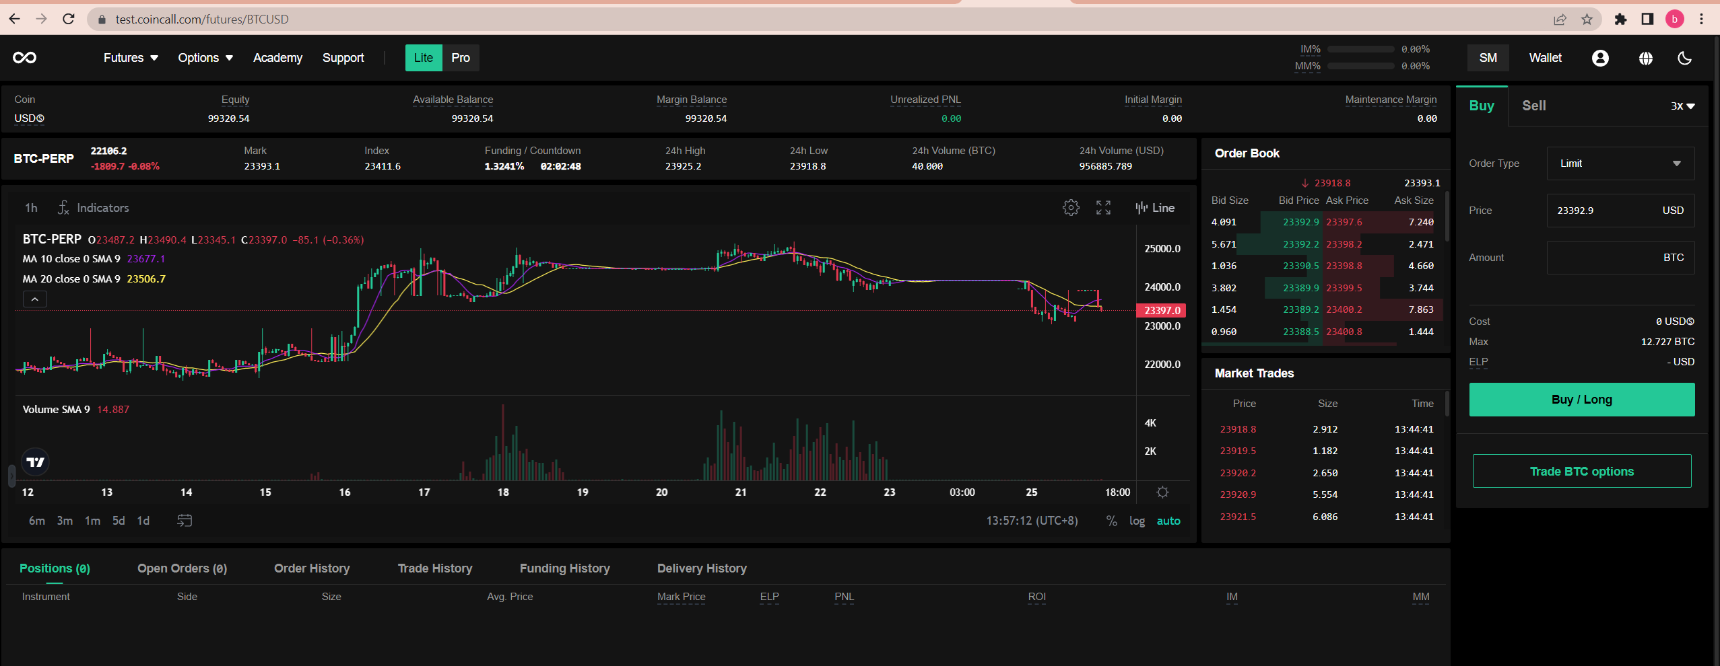Set chart range to 1m
Screen dimensions: 1720x666
92,521
